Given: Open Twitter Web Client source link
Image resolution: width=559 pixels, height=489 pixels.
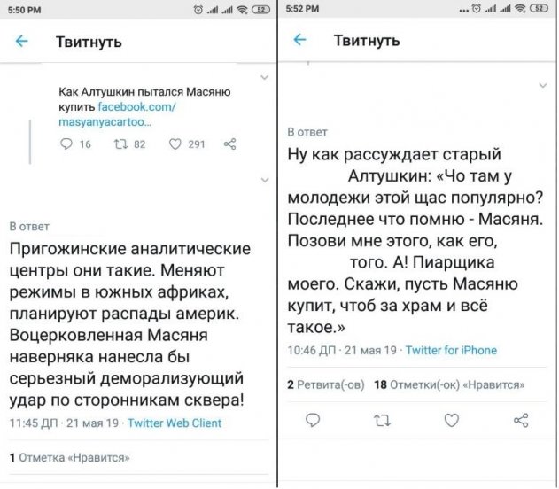Looking at the screenshot, I should pyautogui.click(x=175, y=423).
